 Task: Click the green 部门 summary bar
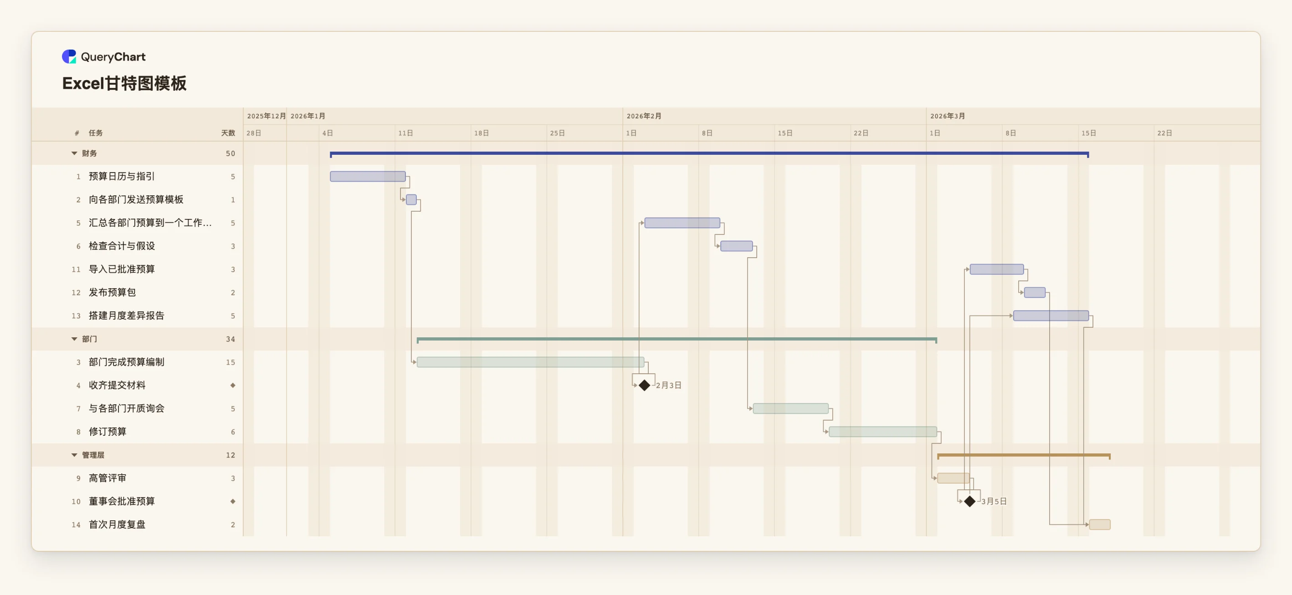(677, 339)
